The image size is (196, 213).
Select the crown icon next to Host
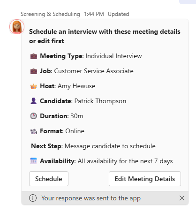34,86
